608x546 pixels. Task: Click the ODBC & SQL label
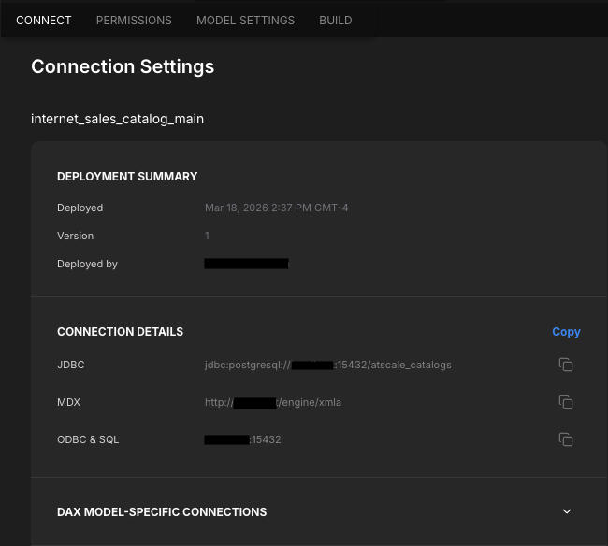(x=88, y=439)
